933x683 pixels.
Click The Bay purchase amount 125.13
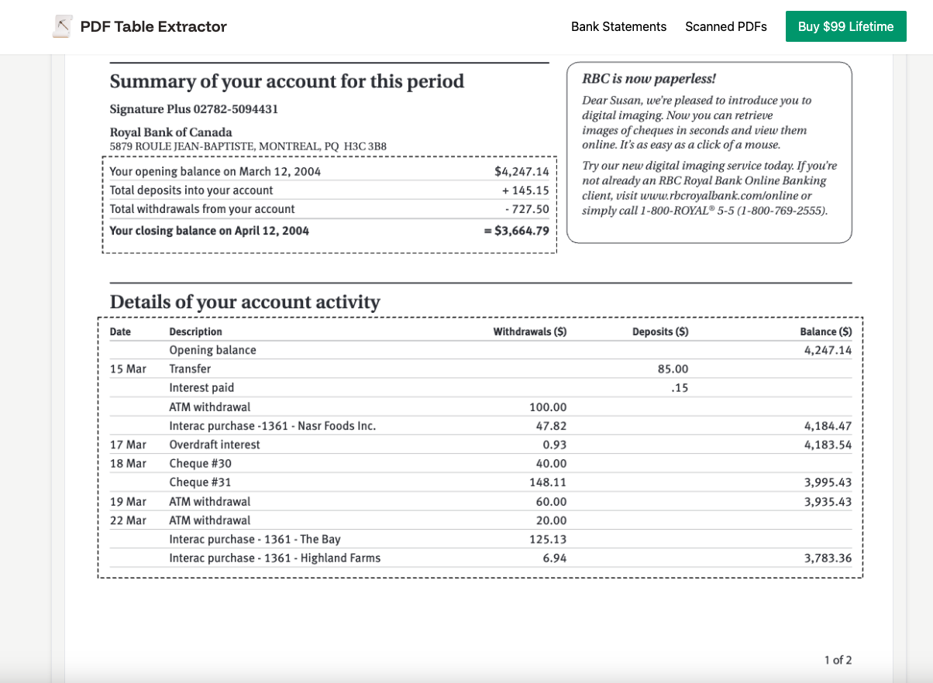(x=548, y=539)
